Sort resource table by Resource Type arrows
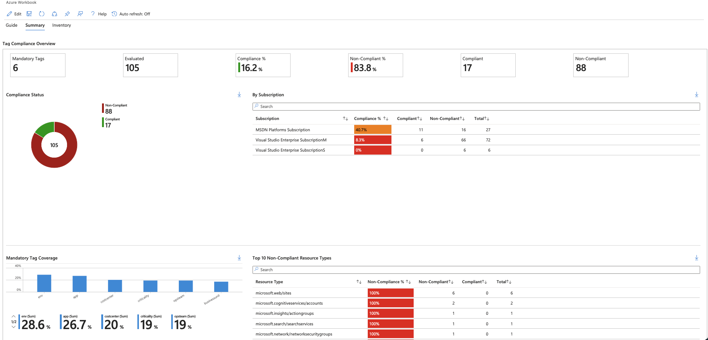 [x=359, y=282]
